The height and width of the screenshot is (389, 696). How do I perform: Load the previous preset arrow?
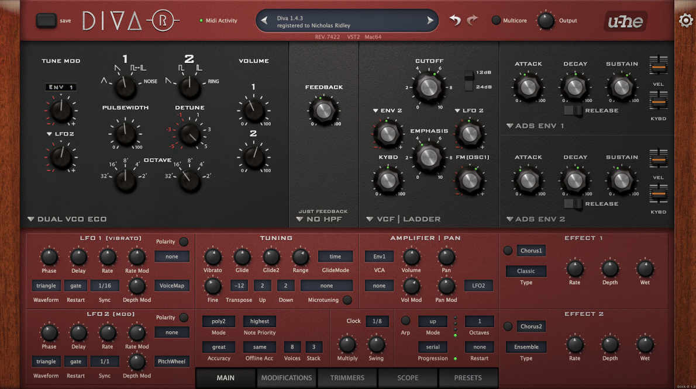coord(264,20)
